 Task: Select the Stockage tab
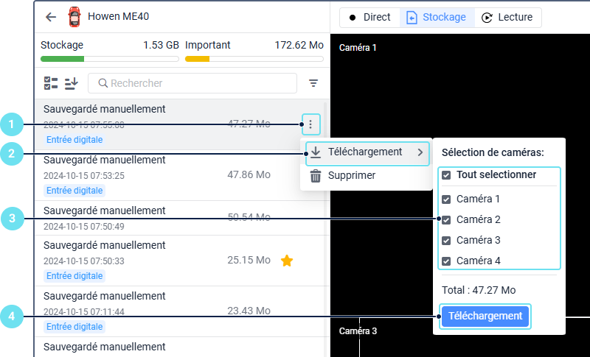[x=437, y=17]
